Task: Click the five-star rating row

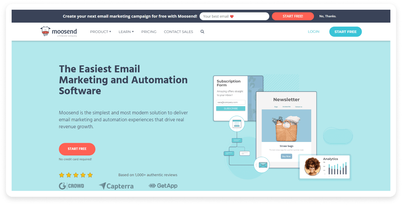Action: [76, 175]
